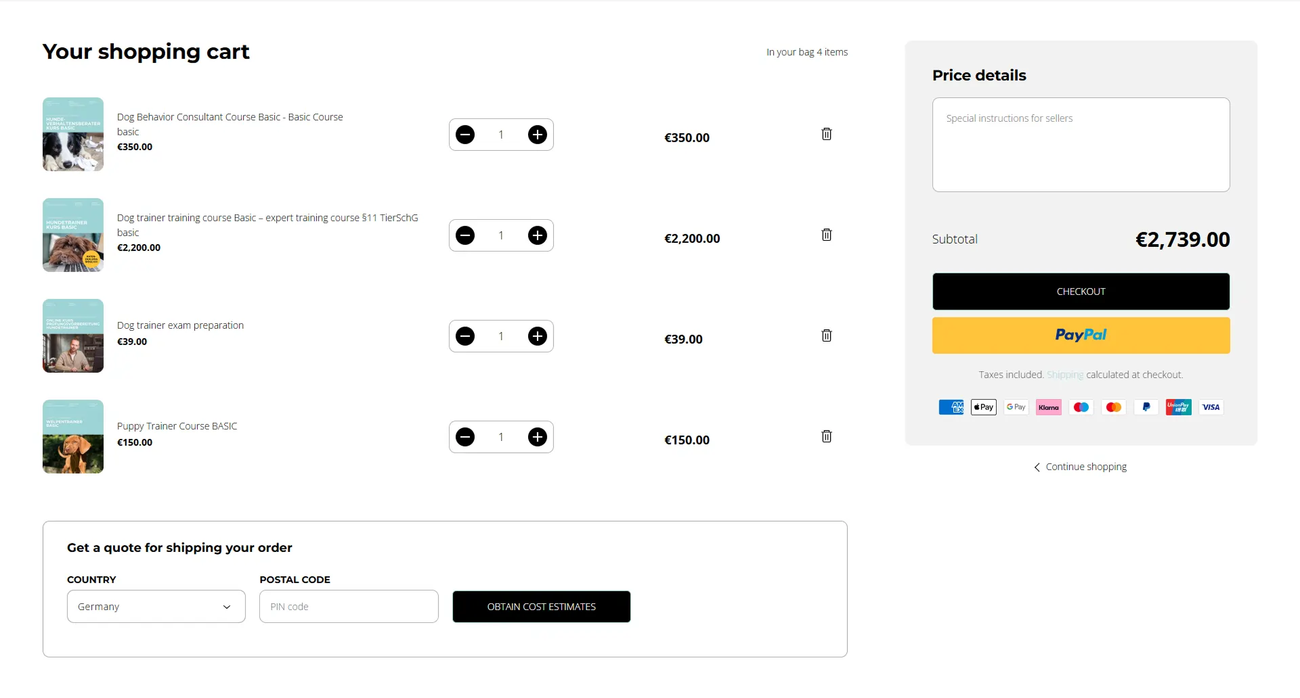Click OBTAIN COST ESTIMATES
This screenshot has height=698, width=1300.
pos(541,606)
